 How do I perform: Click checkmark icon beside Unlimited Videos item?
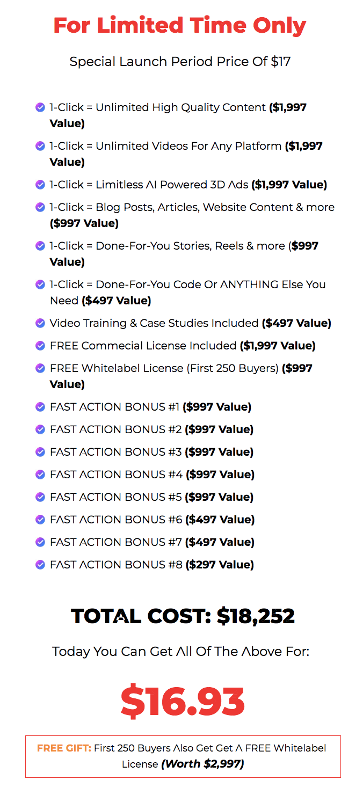pyautogui.click(x=40, y=146)
